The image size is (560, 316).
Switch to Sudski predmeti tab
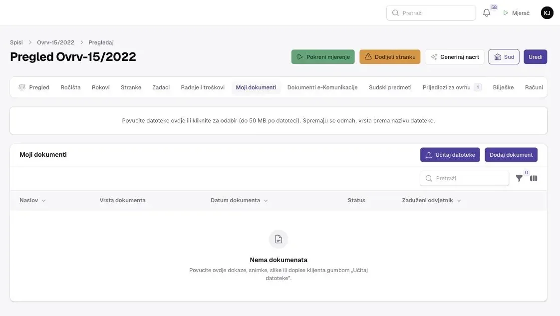pyautogui.click(x=390, y=87)
